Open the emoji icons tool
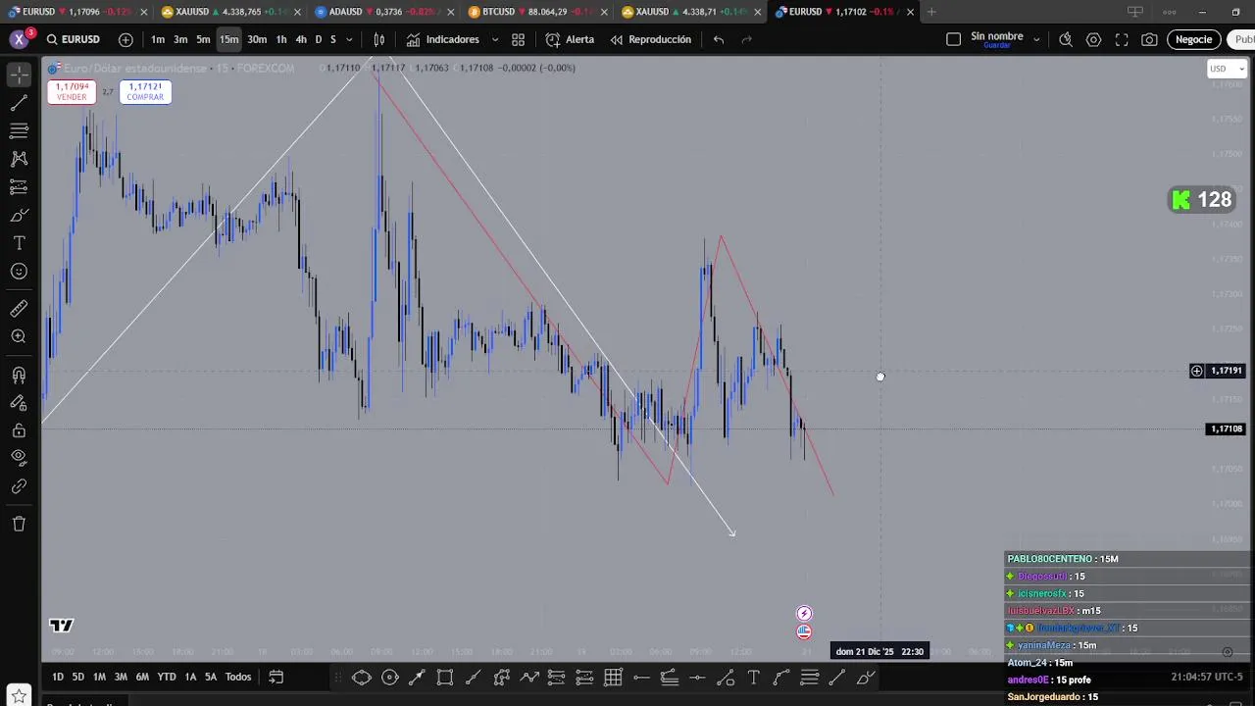Screen dimensions: 1255x706 [x=19, y=272]
